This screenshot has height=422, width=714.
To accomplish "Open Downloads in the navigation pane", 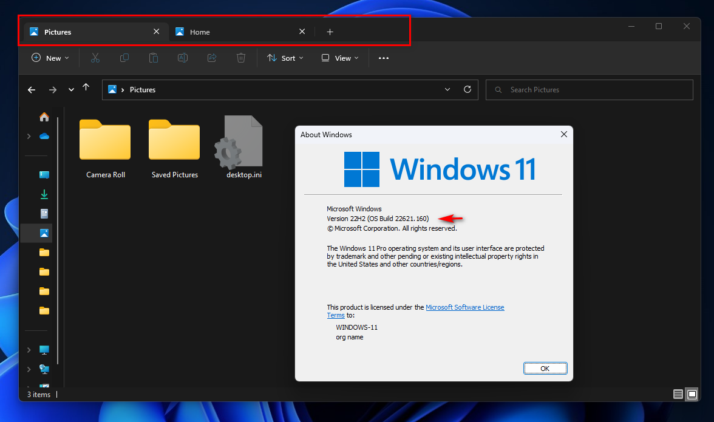I will click(44, 194).
